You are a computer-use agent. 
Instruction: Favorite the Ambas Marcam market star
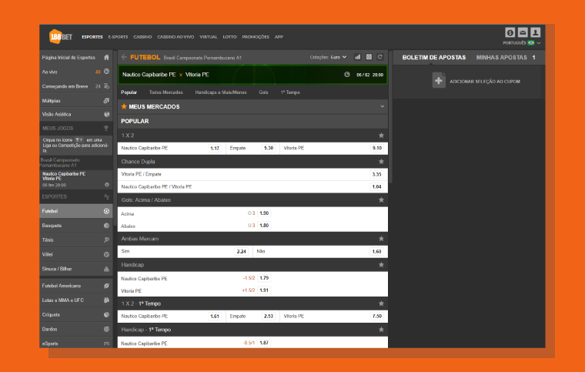coord(381,239)
